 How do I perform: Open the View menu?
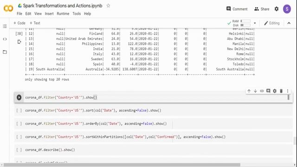tap(38, 13)
